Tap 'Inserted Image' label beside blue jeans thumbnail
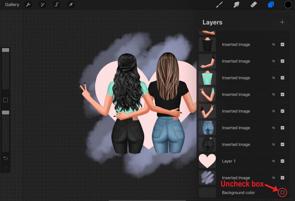The height and width of the screenshot is (201, 295). [x=236, y=128]
